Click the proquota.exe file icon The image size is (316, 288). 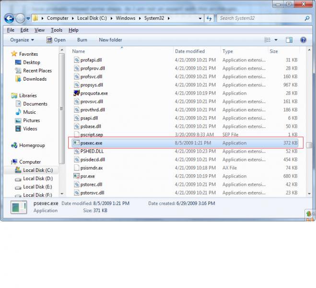(77, 93)
